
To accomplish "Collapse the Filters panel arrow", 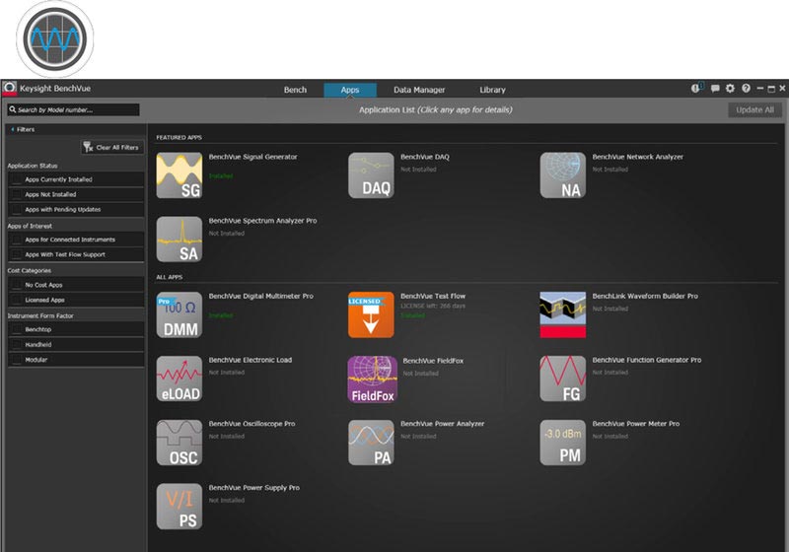I will pos(13,130).
